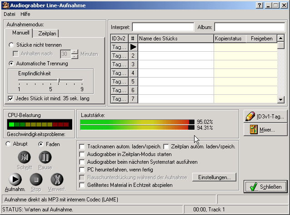Click the Tag... button in row 3
Viewport: 290px width, 215px height.
click(120, 64)
